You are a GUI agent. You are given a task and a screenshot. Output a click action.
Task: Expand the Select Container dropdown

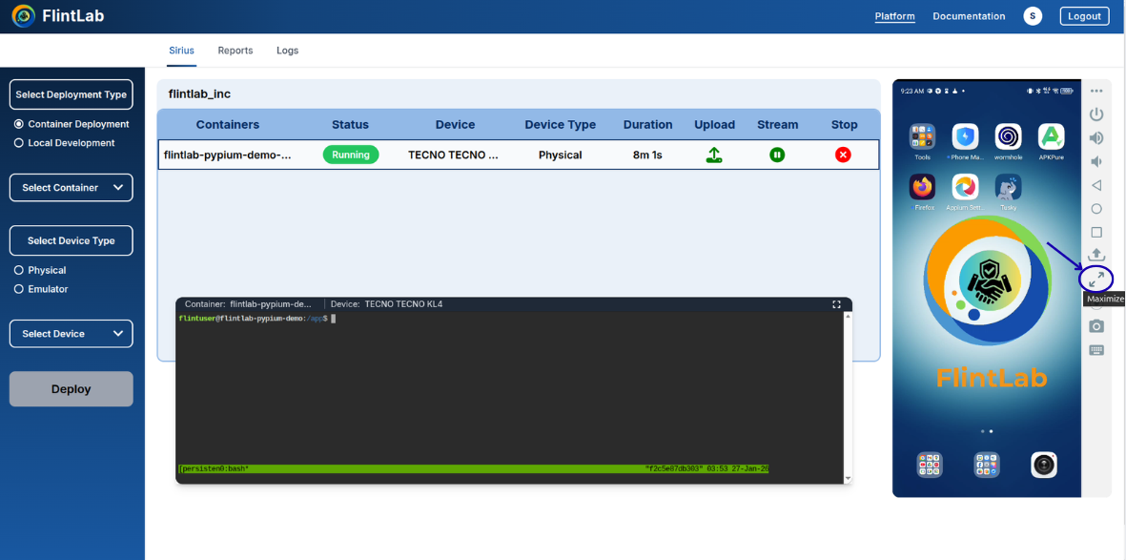[x=72, y=188]
